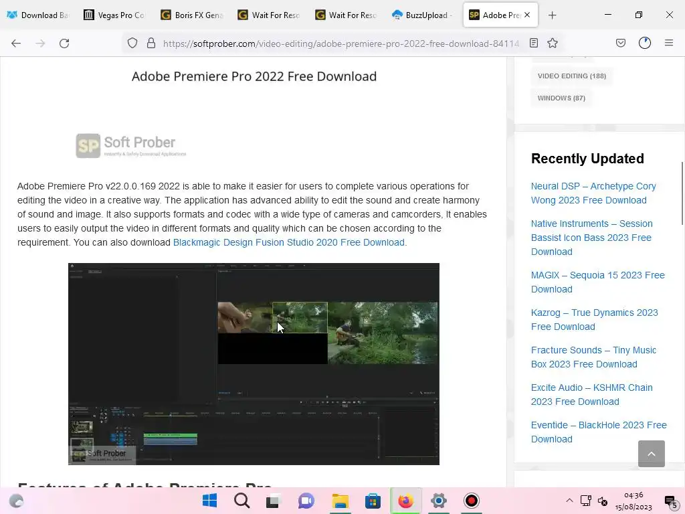Toggle reader view icon in address bar
The width and height of the screenshot is (685, 514).
(533, 43)
